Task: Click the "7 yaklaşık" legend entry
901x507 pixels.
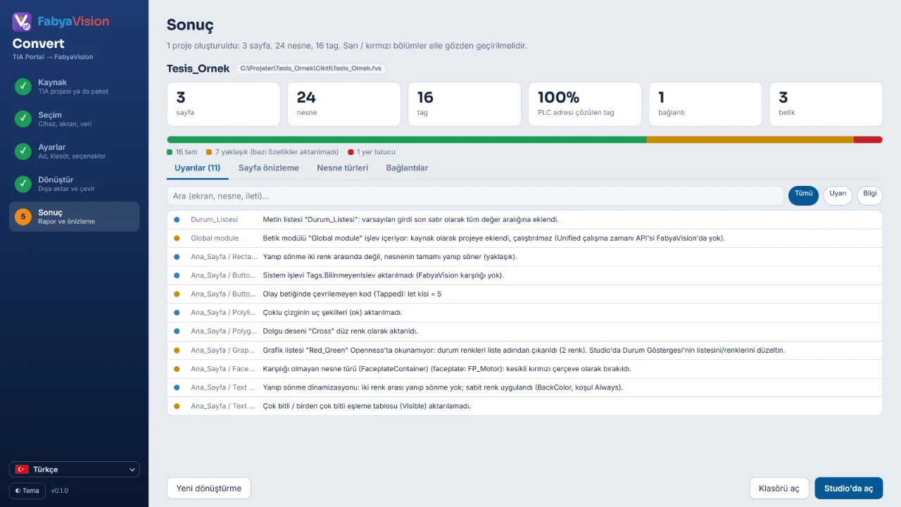Action: pyautogui.click(x=272, y=152)
